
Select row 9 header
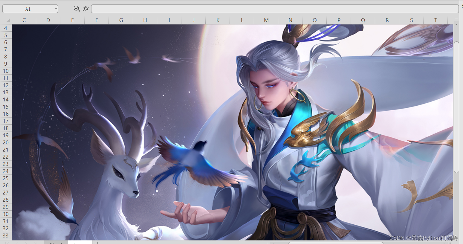6,64
